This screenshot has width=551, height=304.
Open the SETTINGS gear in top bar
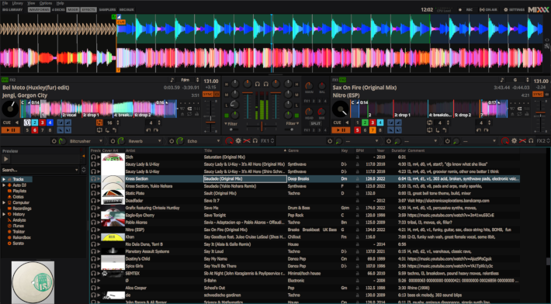[x=514, y=9]
